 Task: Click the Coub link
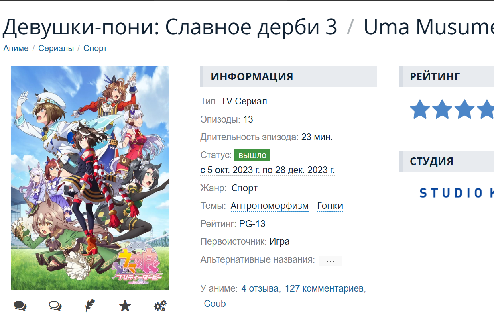coord(215,304)
